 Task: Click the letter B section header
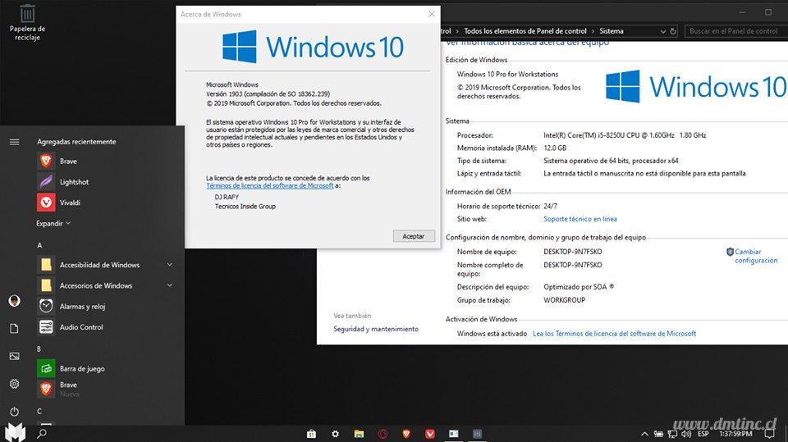[x=39, y=349]
